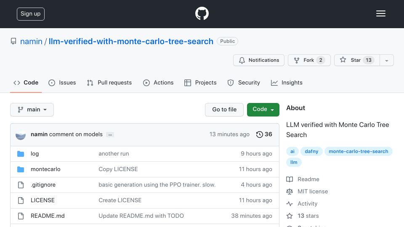Viewport: 404px width, 227px height.
Task: Open 'basic generation using the PPO trainer' commit
Action: [157, 185]
